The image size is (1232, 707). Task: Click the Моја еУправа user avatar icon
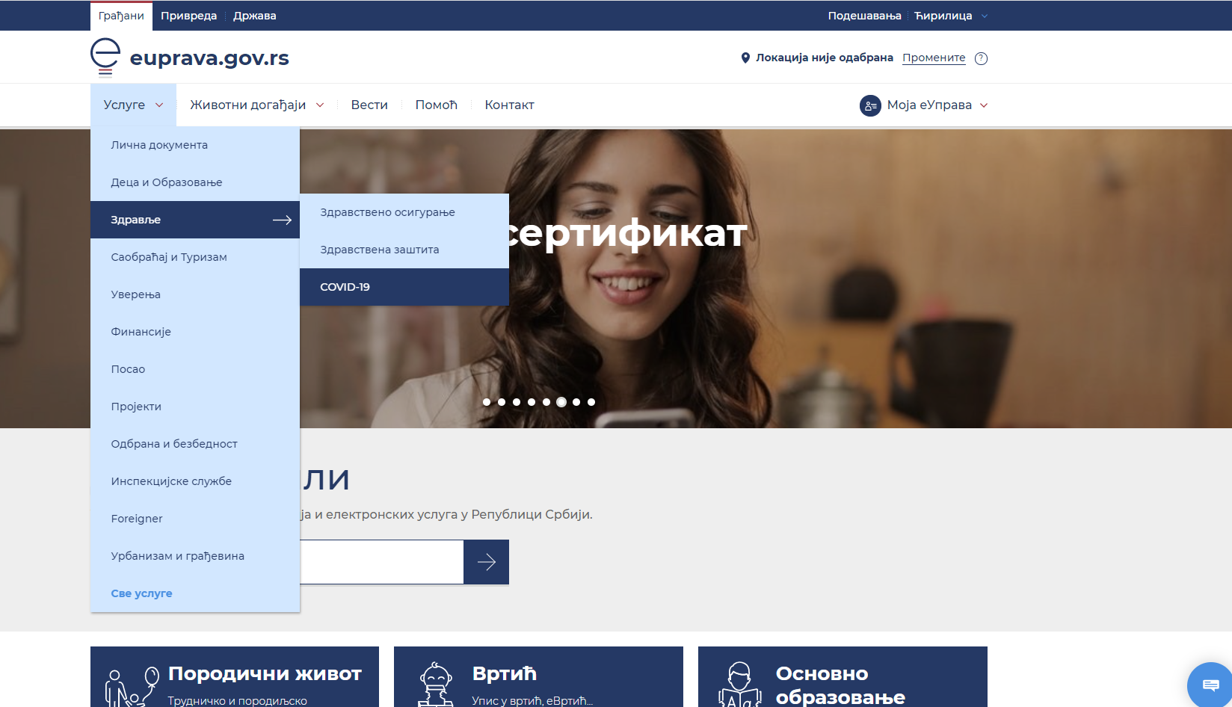coord(870,105)
